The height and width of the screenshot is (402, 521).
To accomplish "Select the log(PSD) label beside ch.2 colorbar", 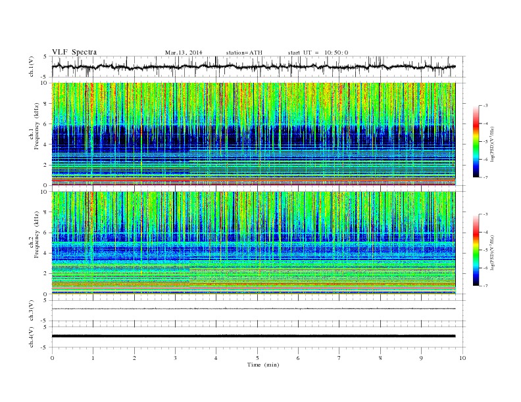I will [493, 252].
